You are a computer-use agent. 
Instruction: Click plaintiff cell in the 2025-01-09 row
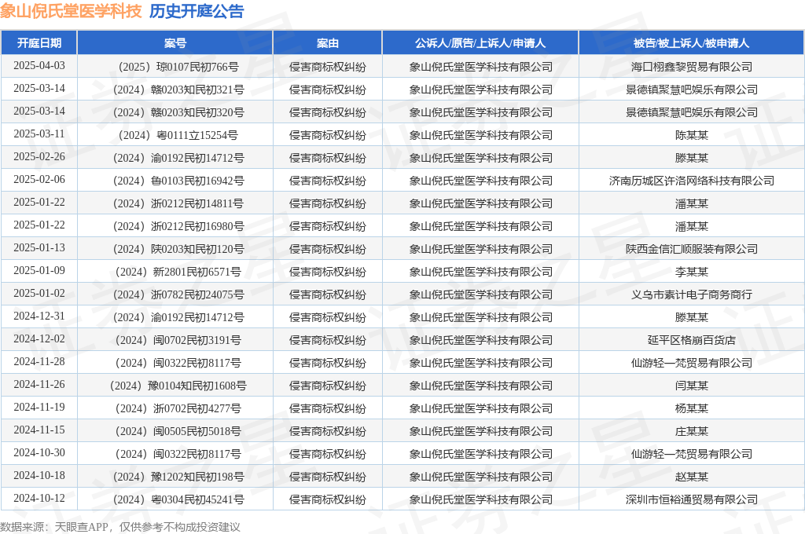pos(480,272)
